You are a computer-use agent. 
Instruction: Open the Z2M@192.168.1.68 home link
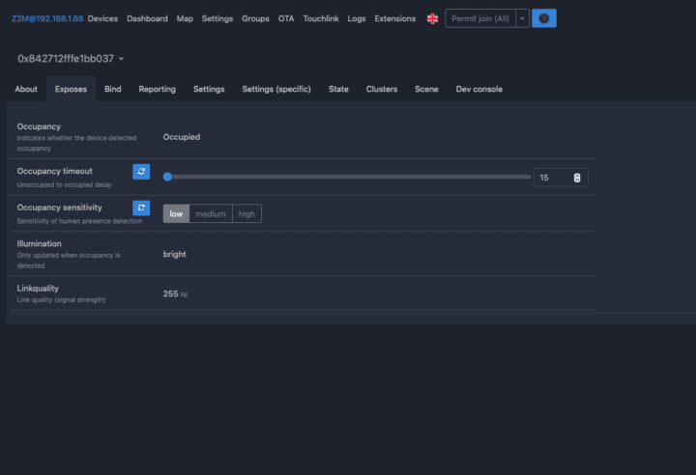pyautogui.click(x=47, y=18)
